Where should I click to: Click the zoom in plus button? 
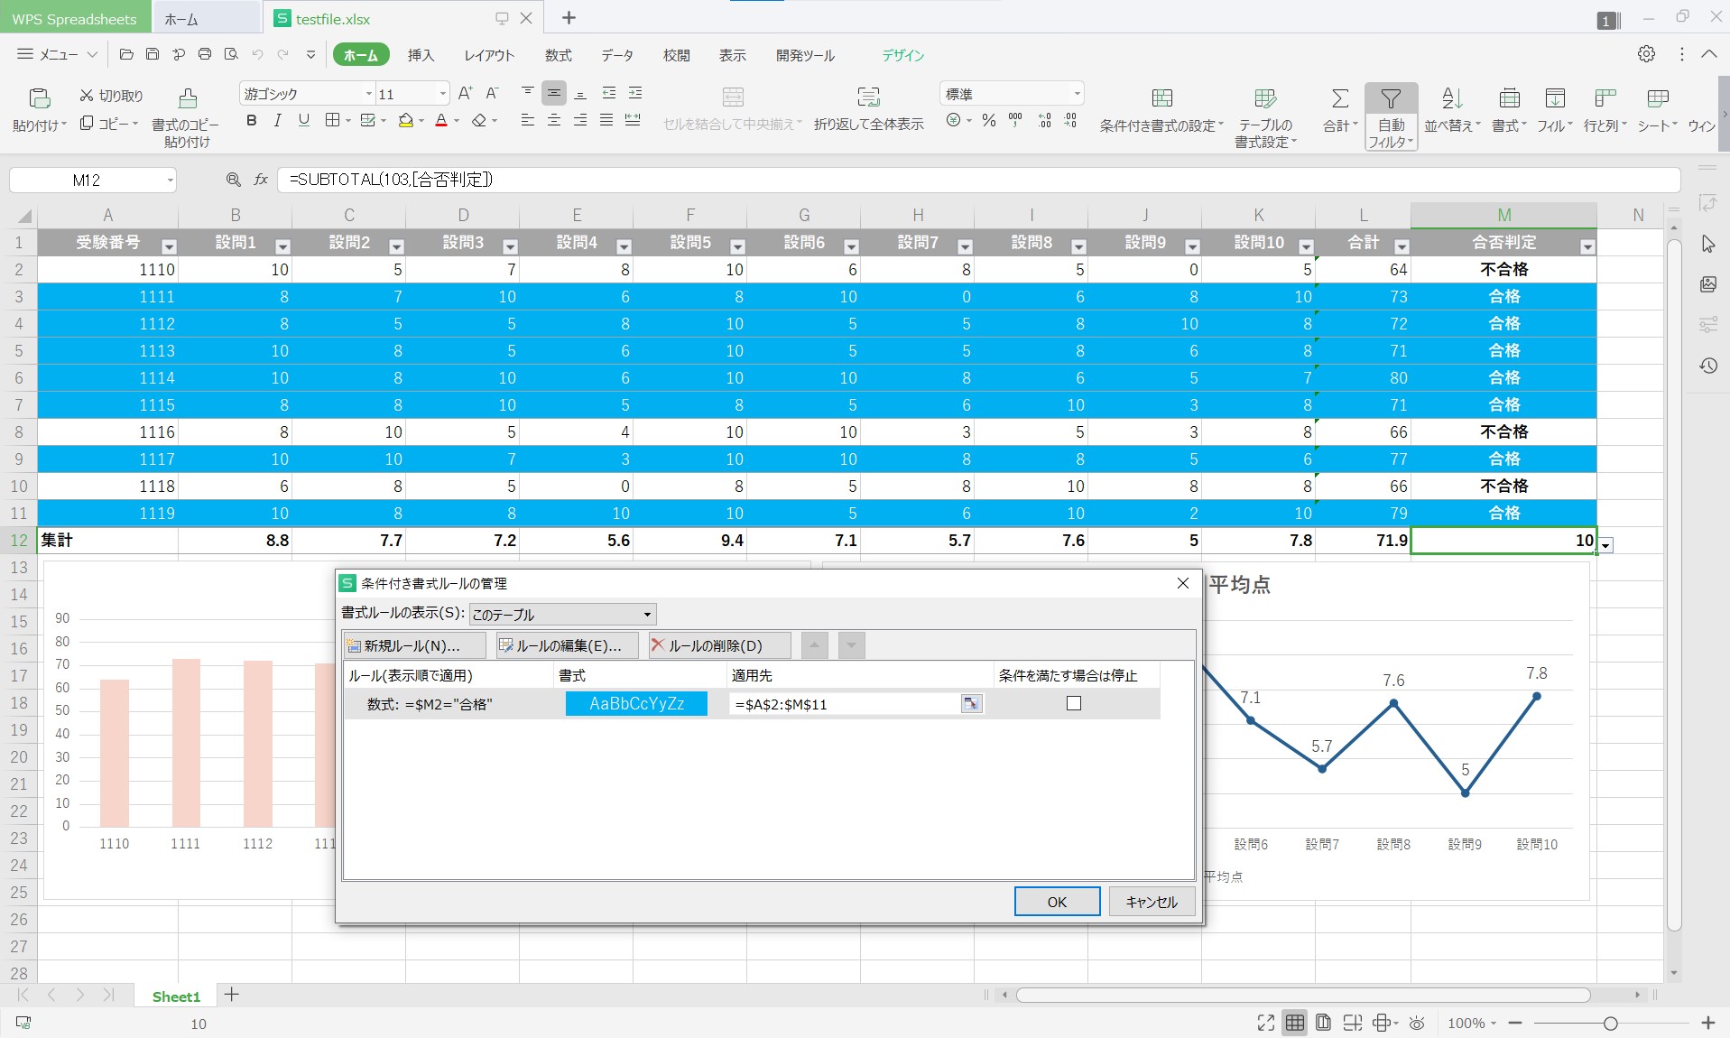tap(1707, 1023)
